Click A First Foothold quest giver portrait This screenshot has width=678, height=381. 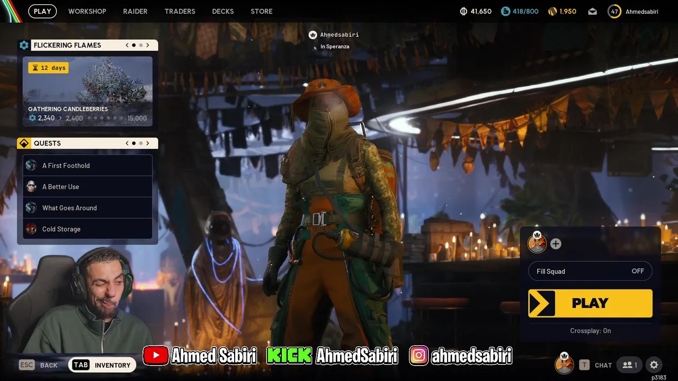[x=31, y=166]
